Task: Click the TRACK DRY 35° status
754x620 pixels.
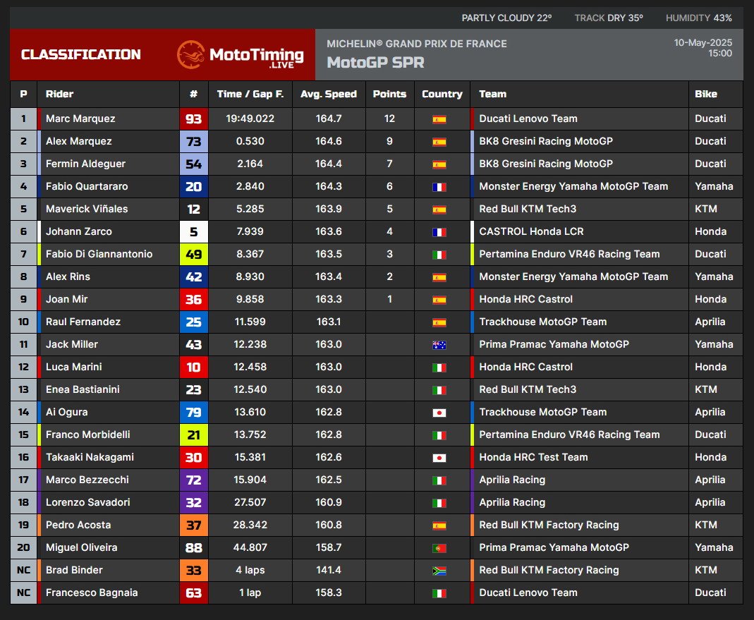Action: click(x=609, y=18)
